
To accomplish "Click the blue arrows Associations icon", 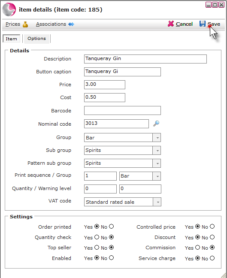I will [71, 24].
